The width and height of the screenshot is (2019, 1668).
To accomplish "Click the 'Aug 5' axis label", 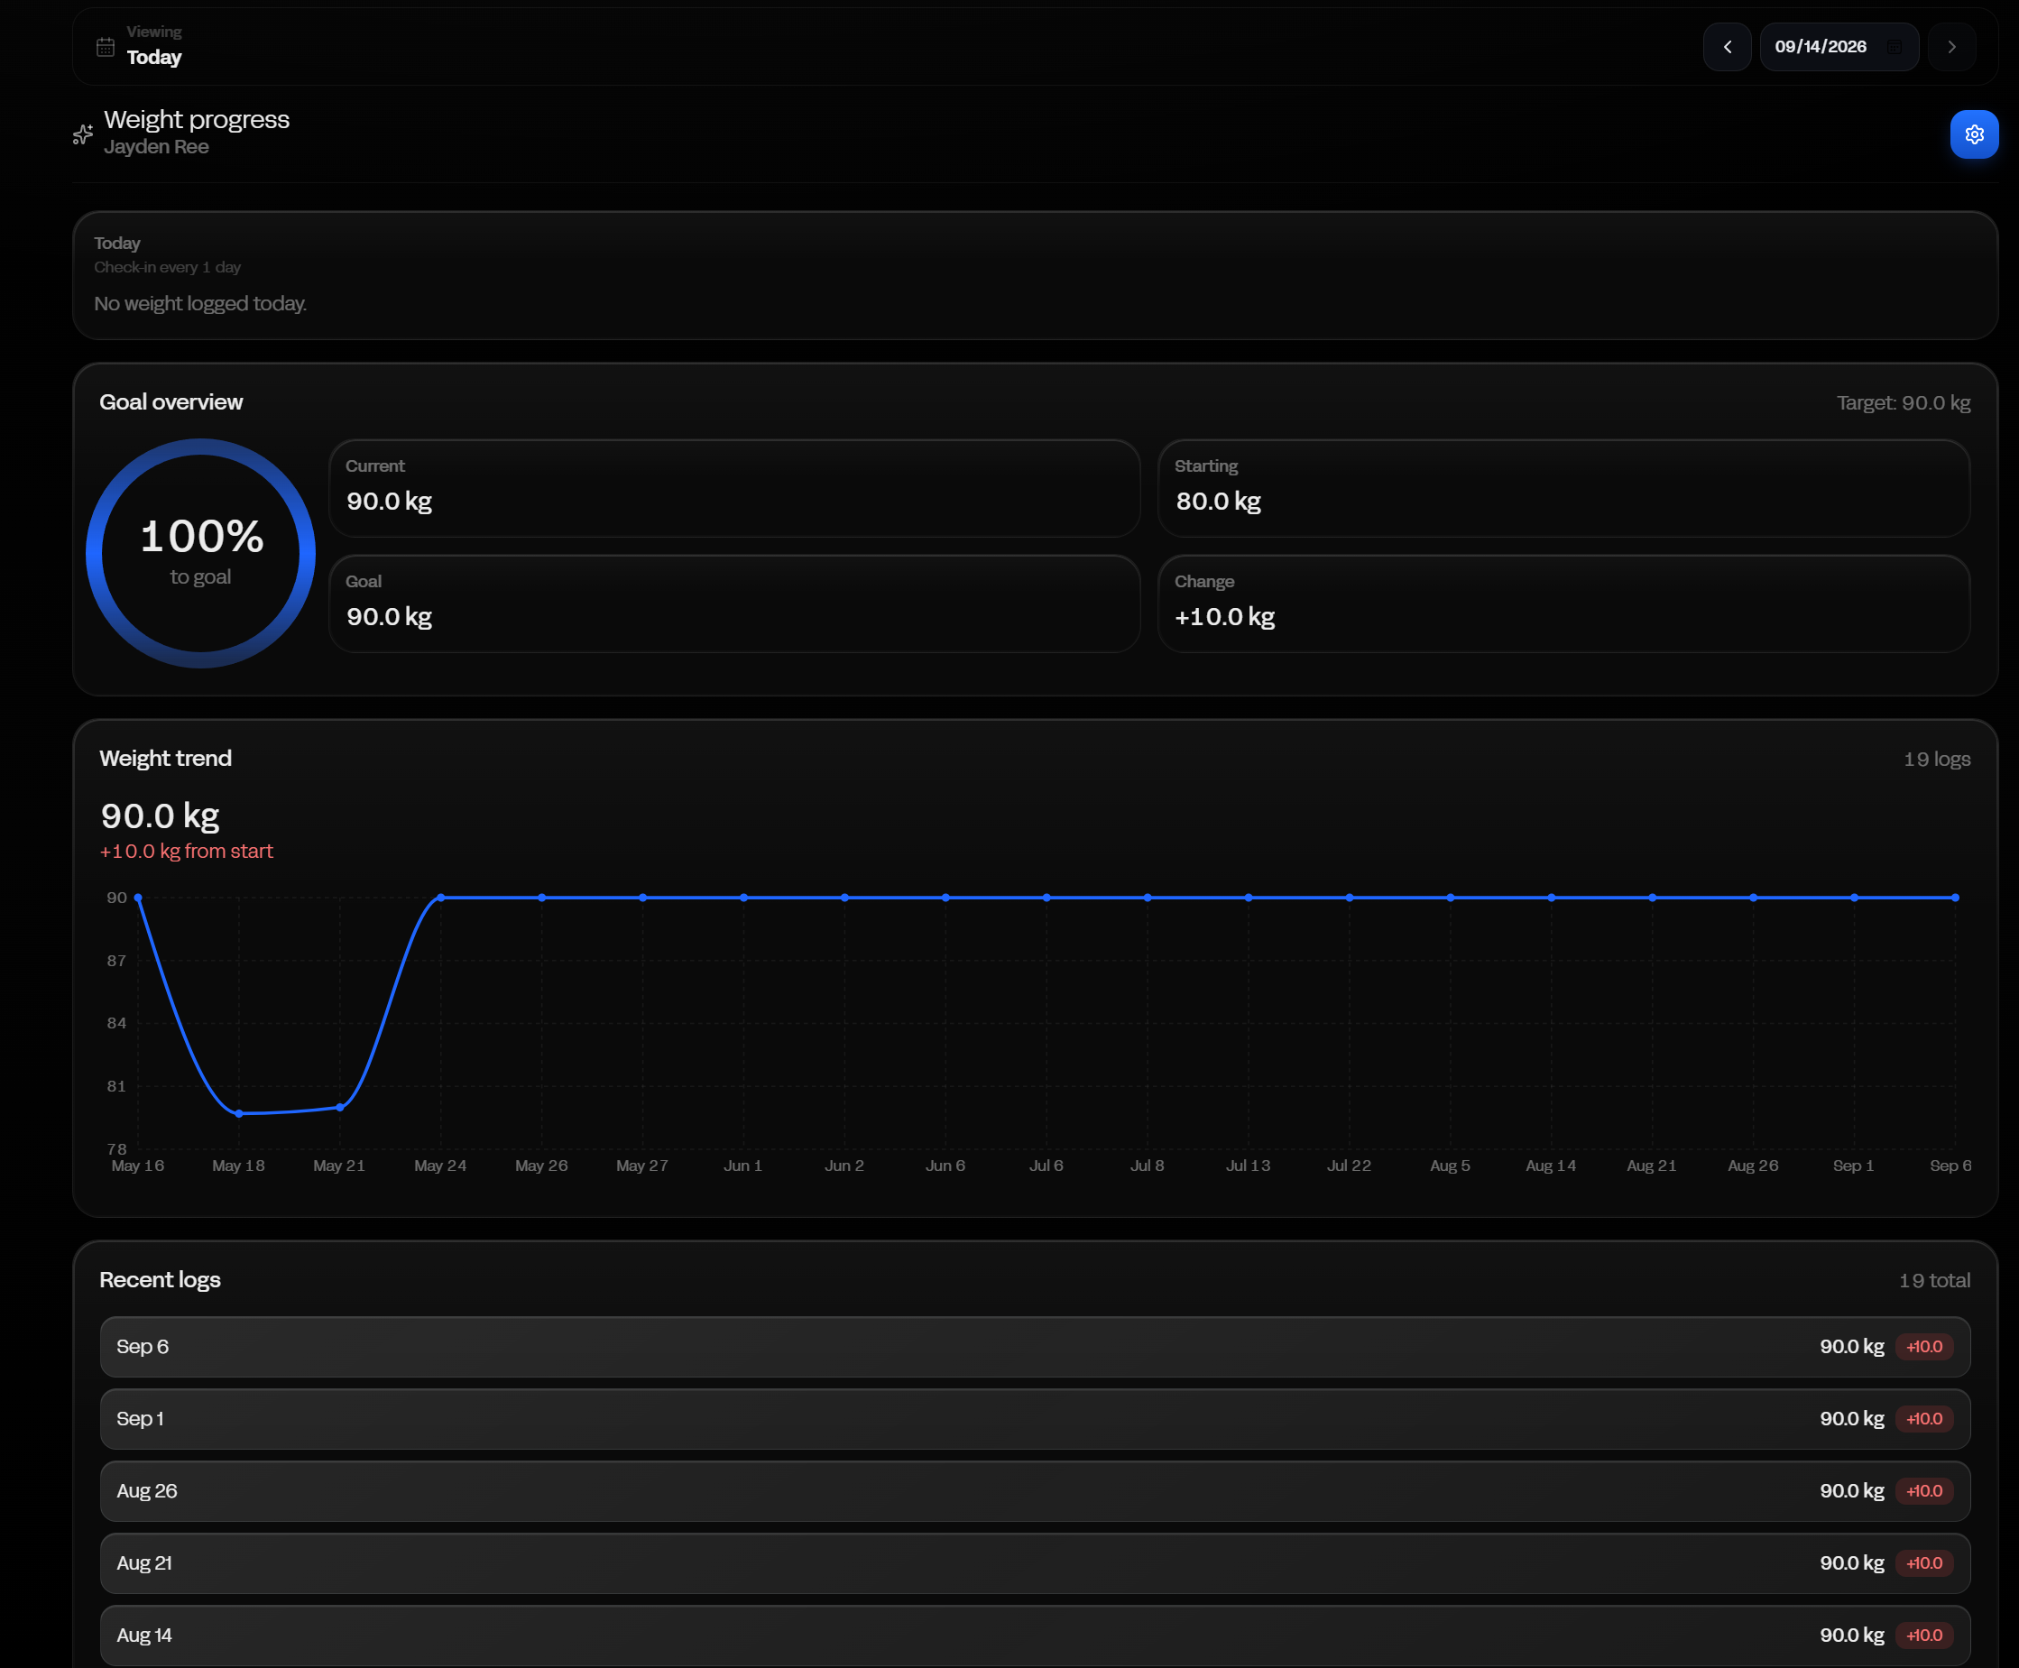I will point(1450,1166).
